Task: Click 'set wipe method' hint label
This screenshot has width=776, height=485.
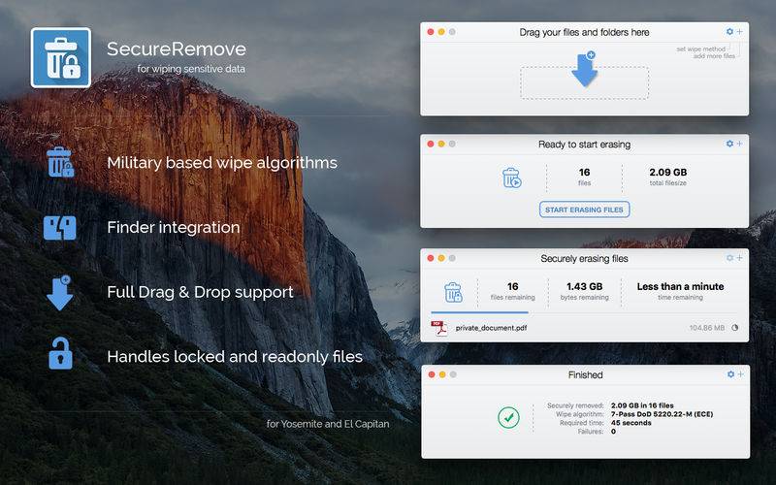Action: coord(700,49)
